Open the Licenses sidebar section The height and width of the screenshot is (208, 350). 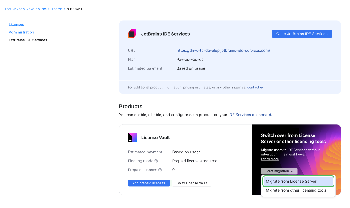click(16, 24)
